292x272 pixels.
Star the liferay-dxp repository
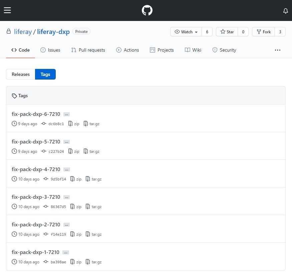click(x=227, y=32)
